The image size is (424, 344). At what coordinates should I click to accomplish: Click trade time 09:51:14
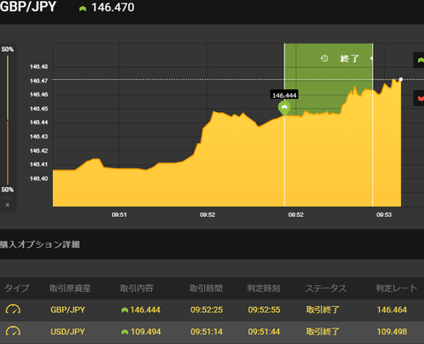(207, 332)
